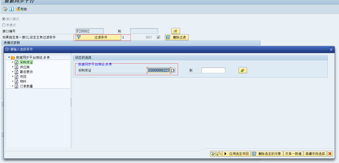Open multiple selection for 接口编号

click(175, 31)
